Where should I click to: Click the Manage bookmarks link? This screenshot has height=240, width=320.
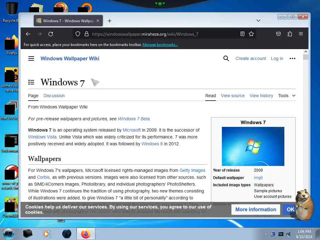160,45
